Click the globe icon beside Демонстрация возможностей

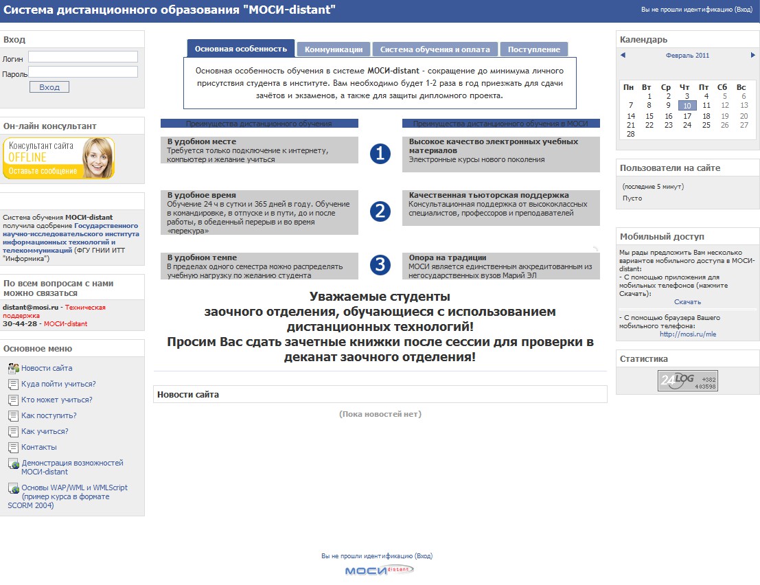click(14, 464)
